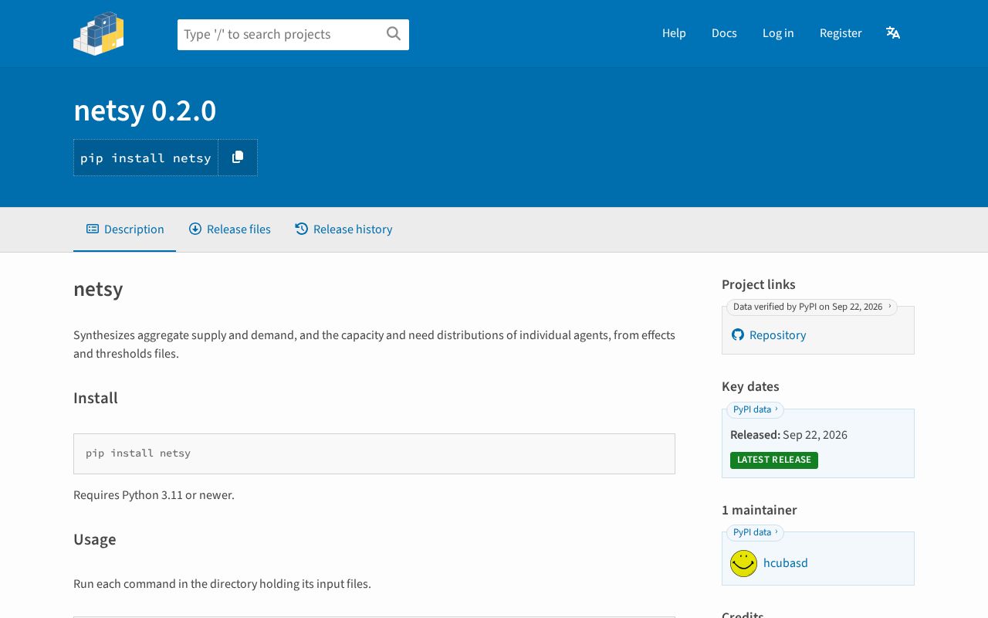The image size is (988, 618).
Task: Click the 'Usage' section heading
Action: 95,540
